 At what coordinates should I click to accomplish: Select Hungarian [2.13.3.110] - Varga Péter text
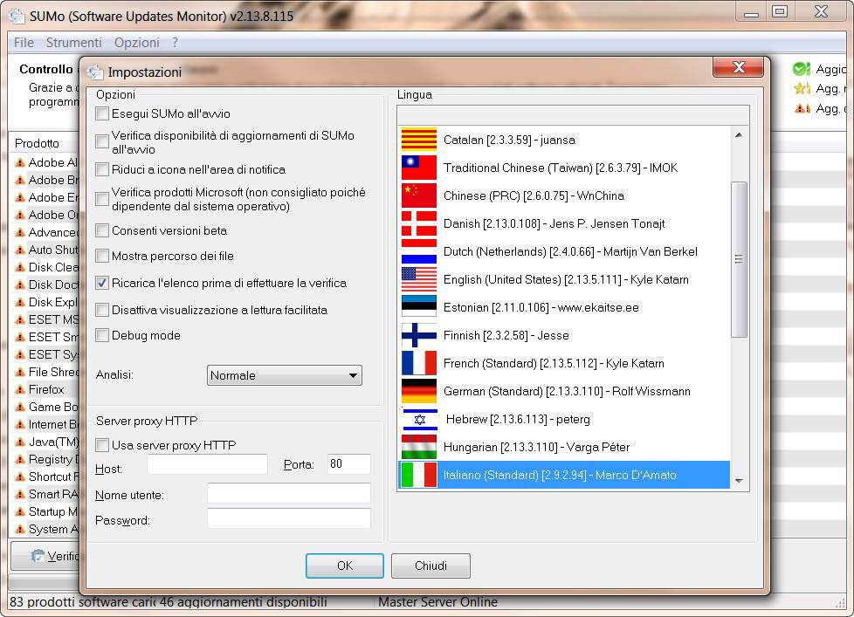(536, 447)
